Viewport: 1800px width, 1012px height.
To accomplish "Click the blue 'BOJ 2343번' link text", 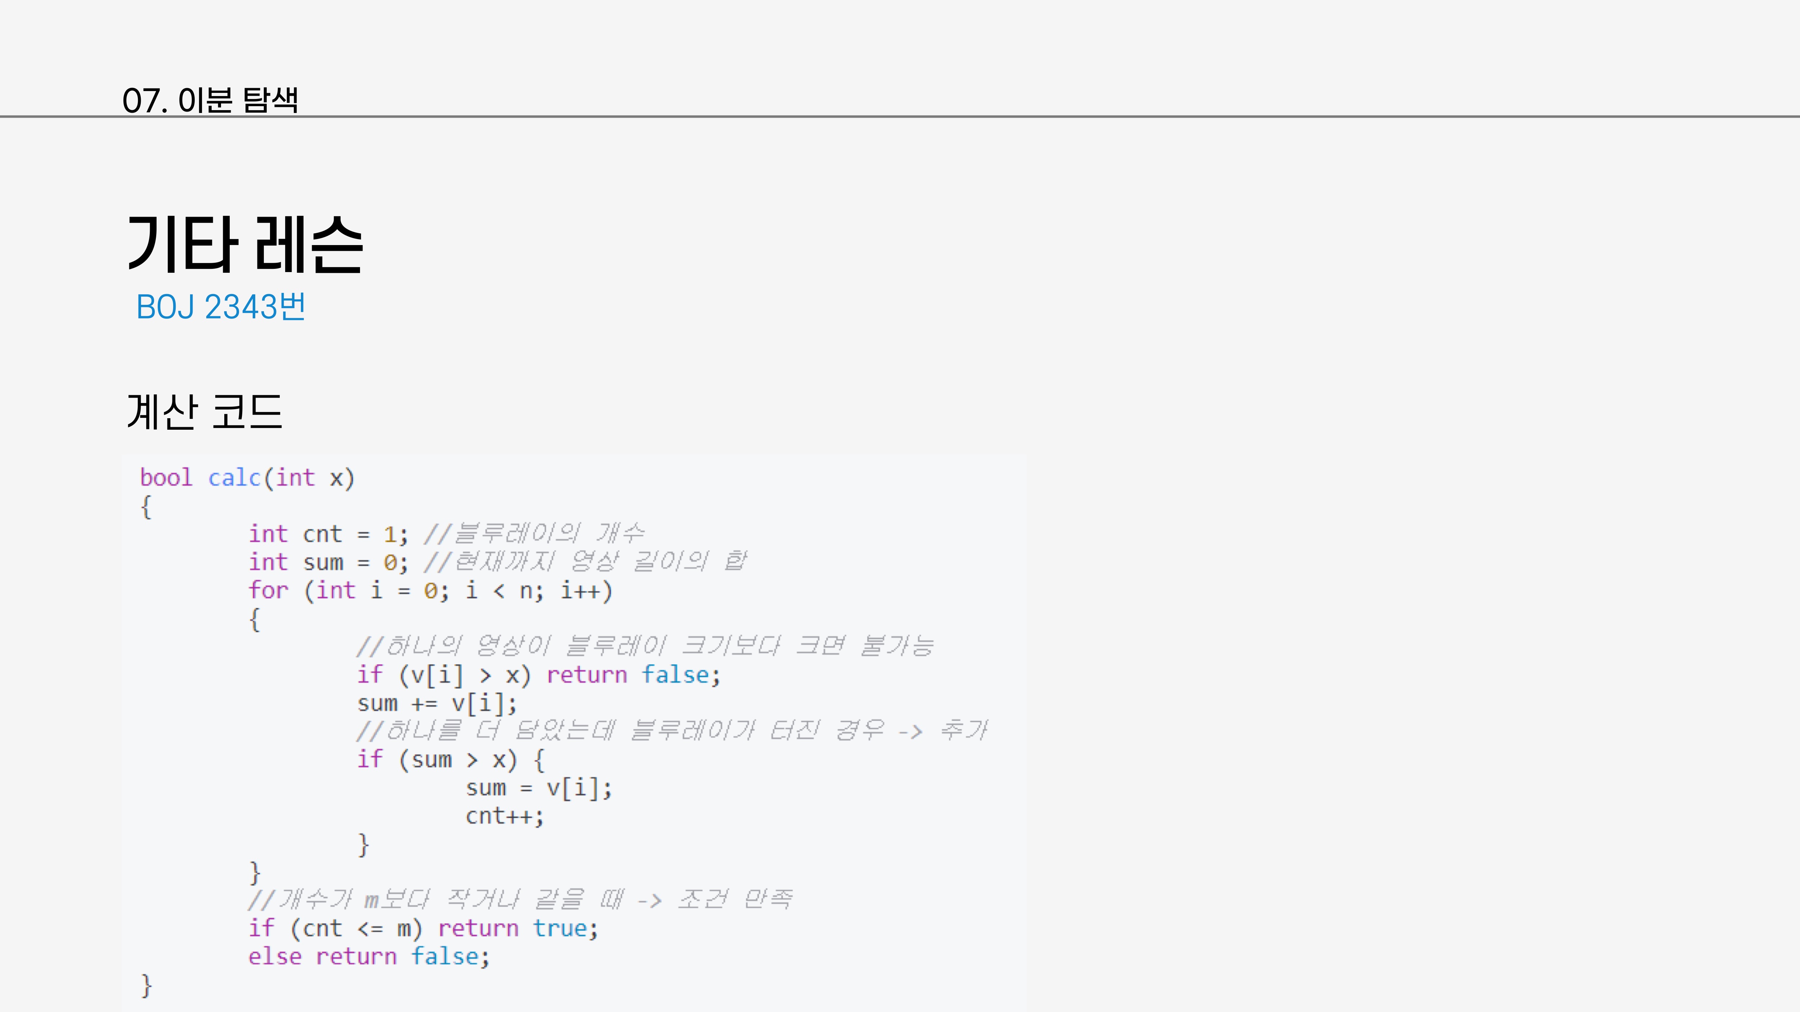I will point(221,307).
